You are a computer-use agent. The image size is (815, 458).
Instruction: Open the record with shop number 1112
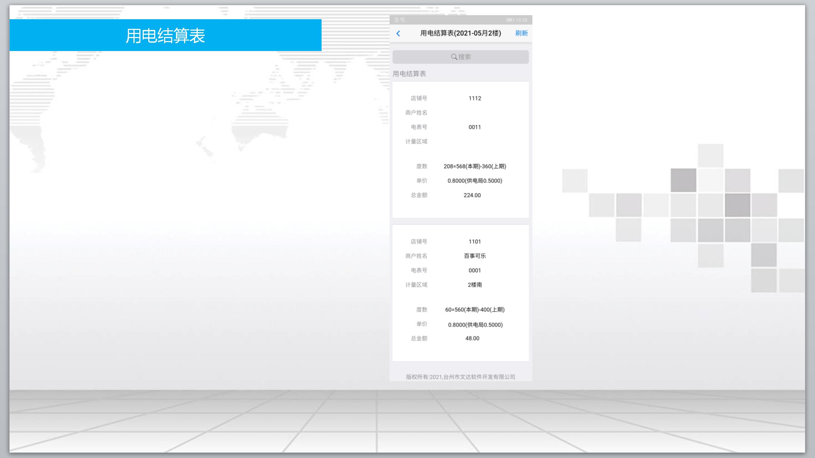pos(475,98)
